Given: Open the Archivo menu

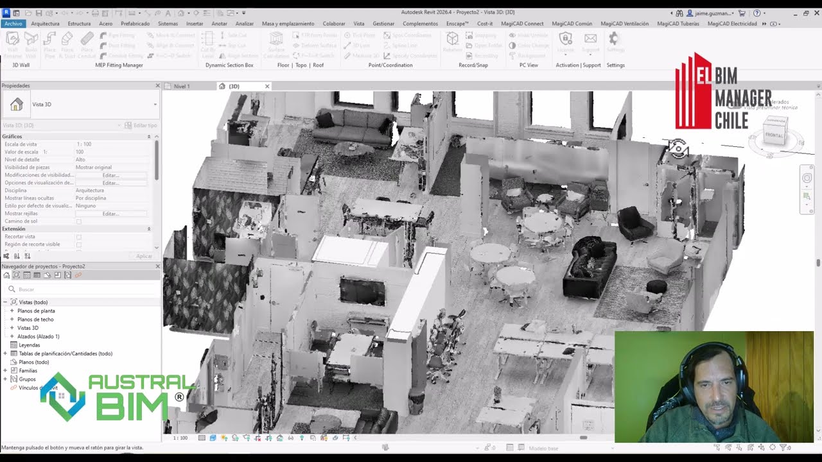Looking at the screenshot, I should point(13,24).
